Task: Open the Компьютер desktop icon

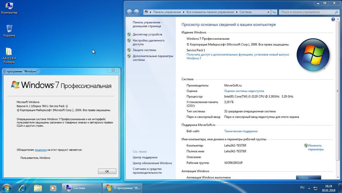Action: [x=9, y=8]
